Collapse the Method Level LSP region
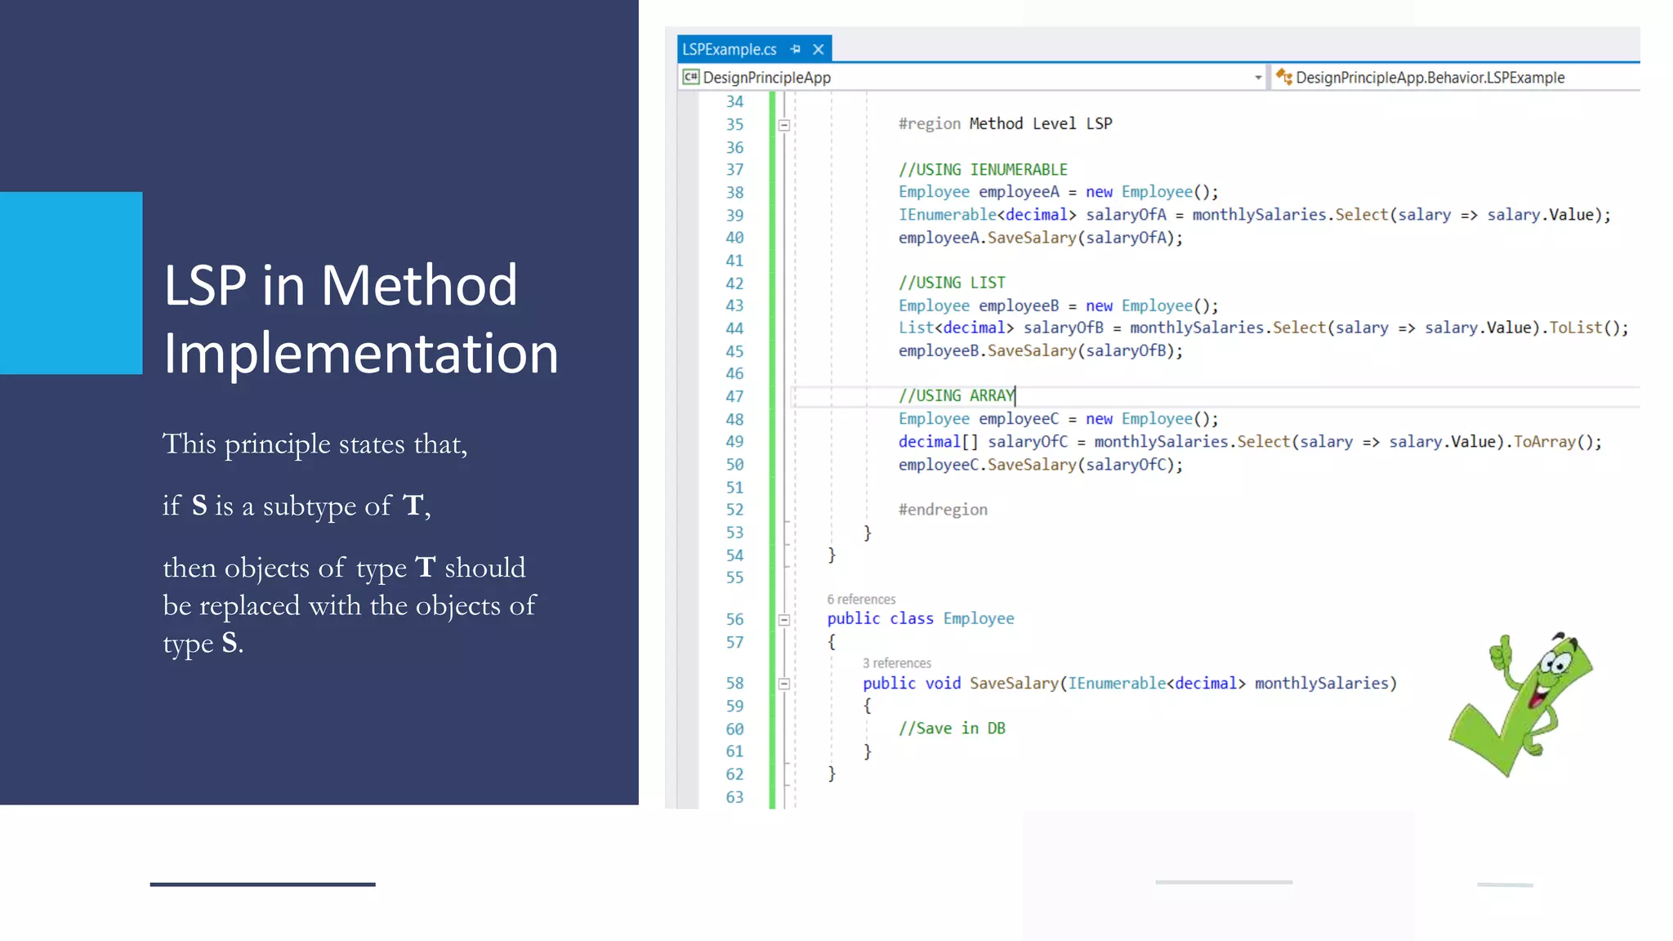The image size is (1673, 941). tap(784, 125)
